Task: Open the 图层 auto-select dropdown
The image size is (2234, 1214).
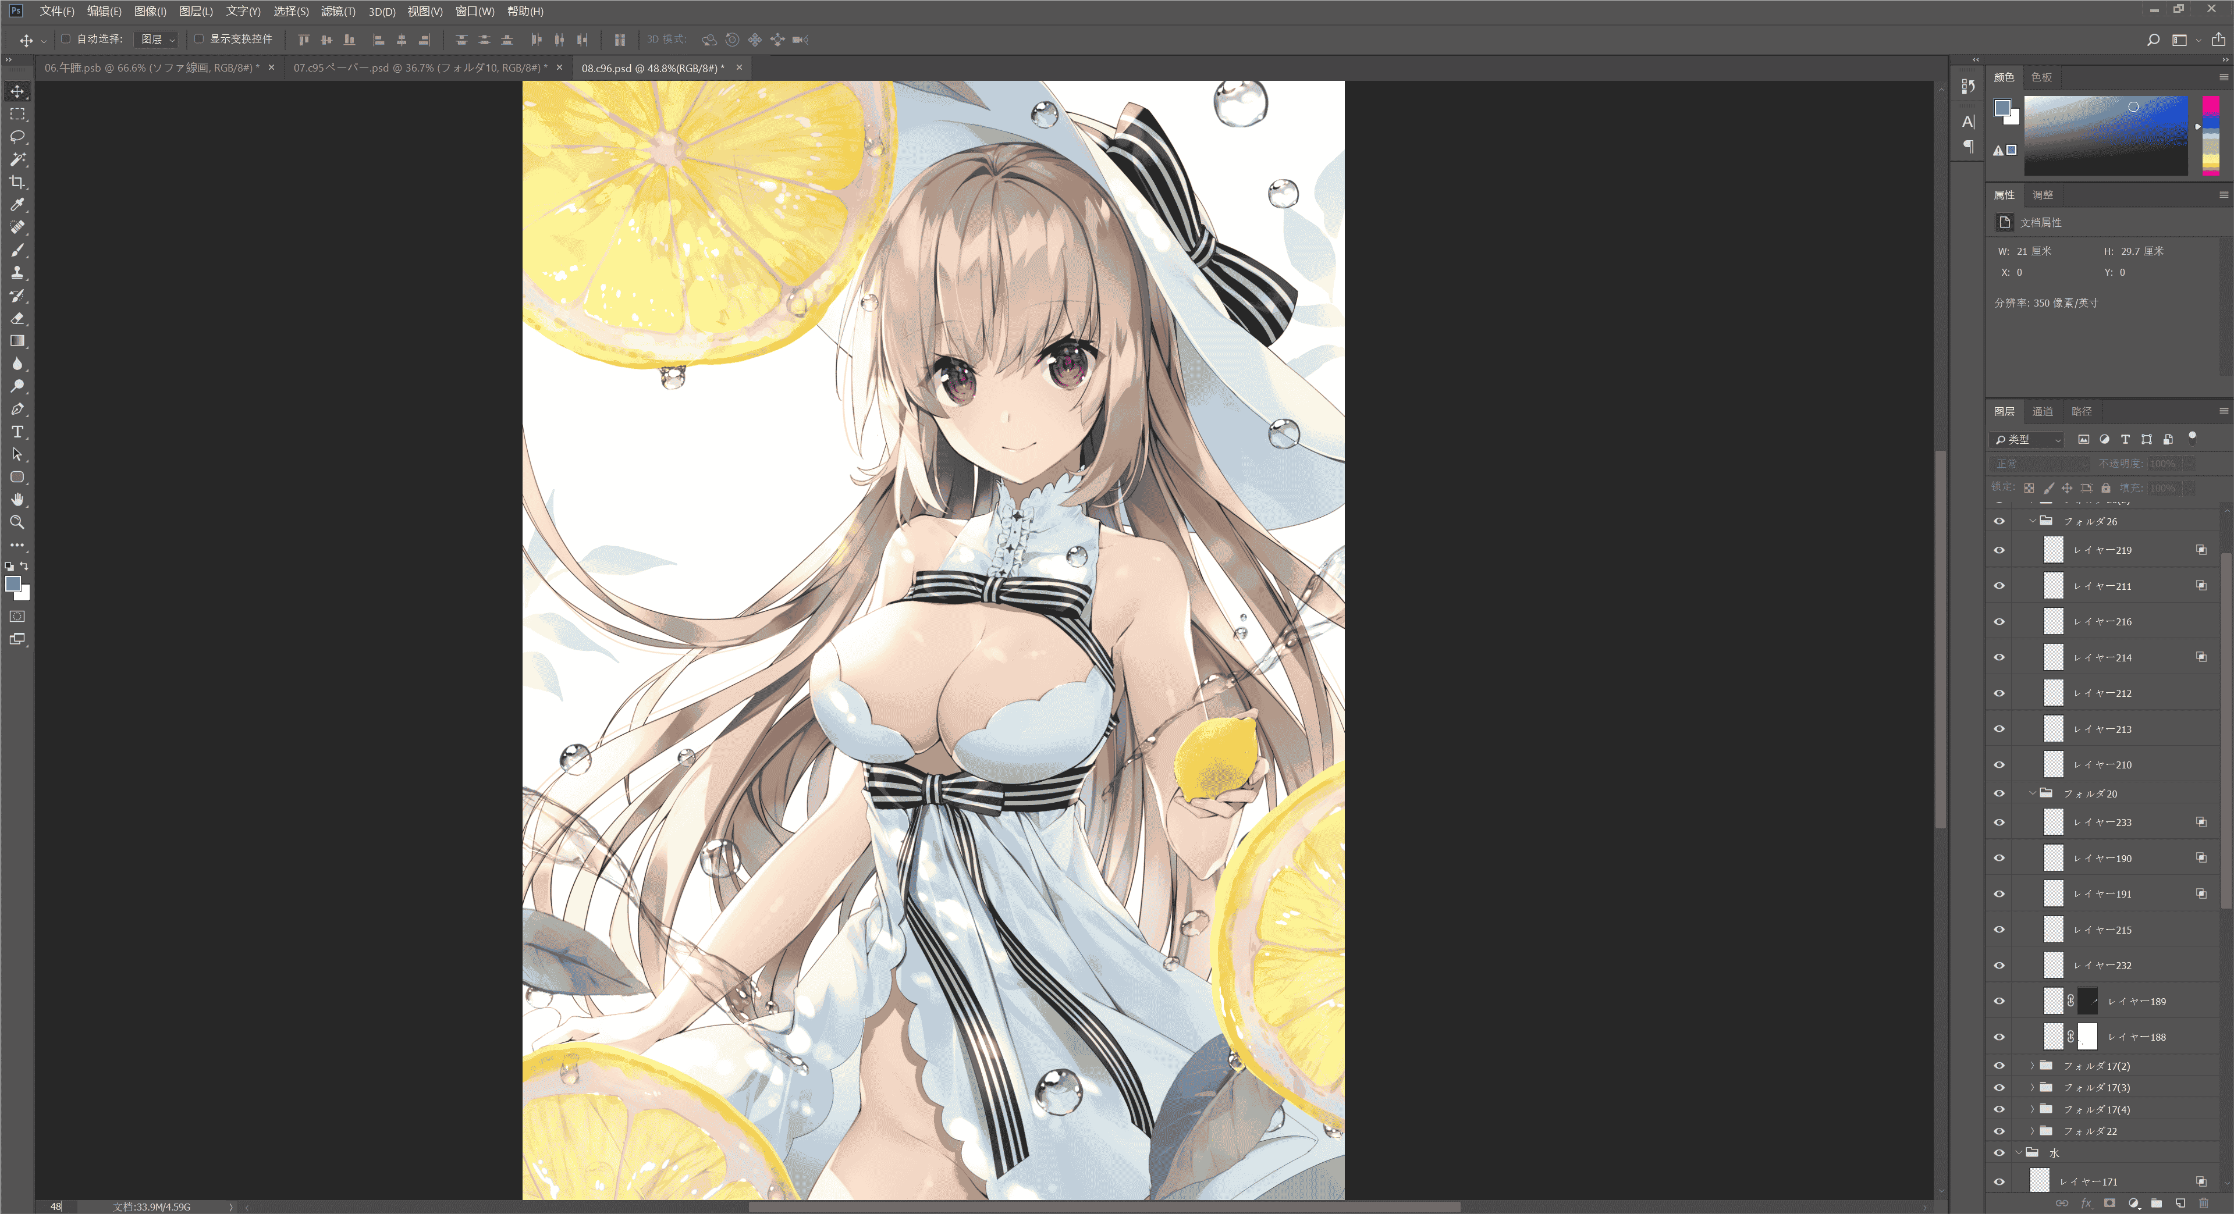Action: (158, 40)
